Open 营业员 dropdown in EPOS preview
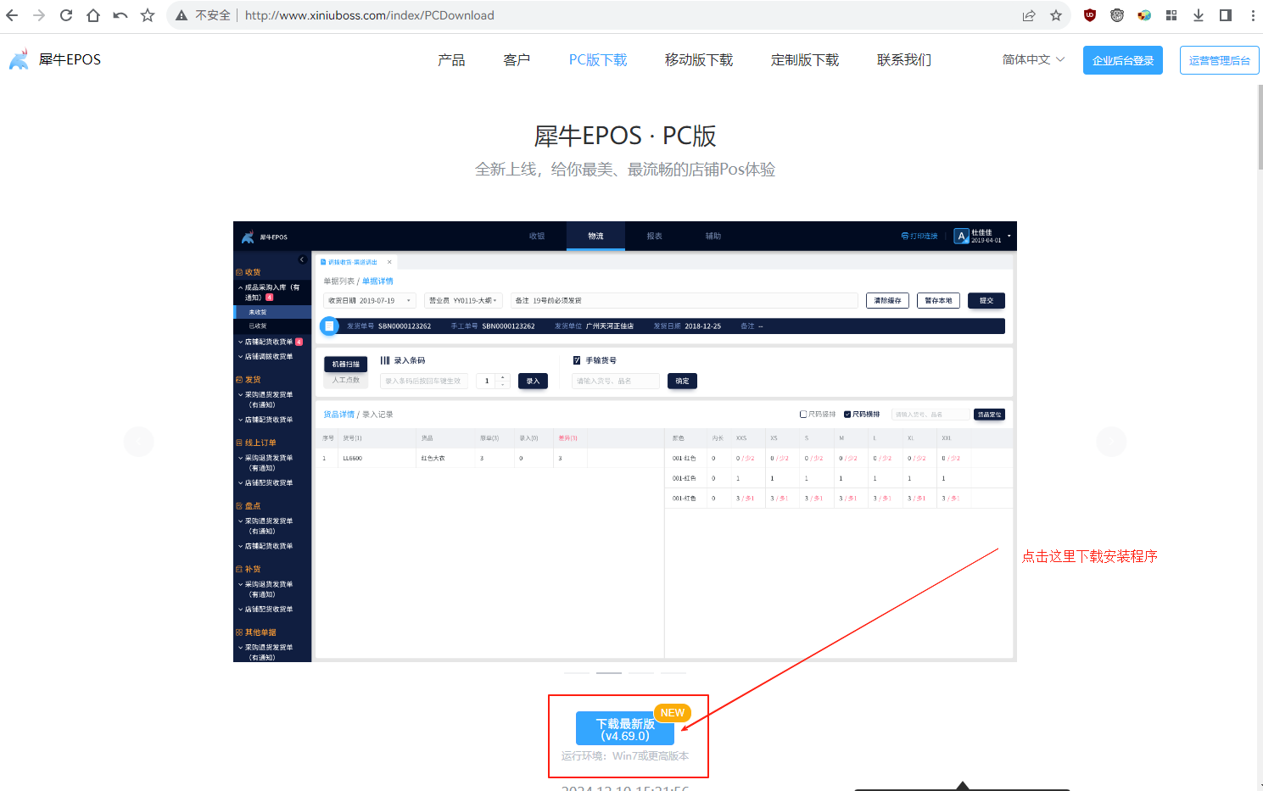Viewport: 1263px width, 791px height. 464,300
